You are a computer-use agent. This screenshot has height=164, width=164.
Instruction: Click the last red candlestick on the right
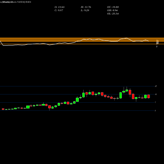tap(149, 96)
